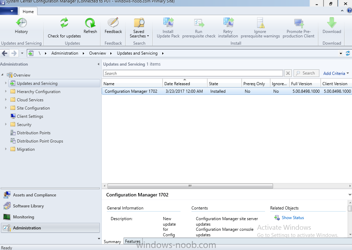Click the Search button
Image resolution: width=352 pixels, height=250 pixels.
tap(306, 73)
